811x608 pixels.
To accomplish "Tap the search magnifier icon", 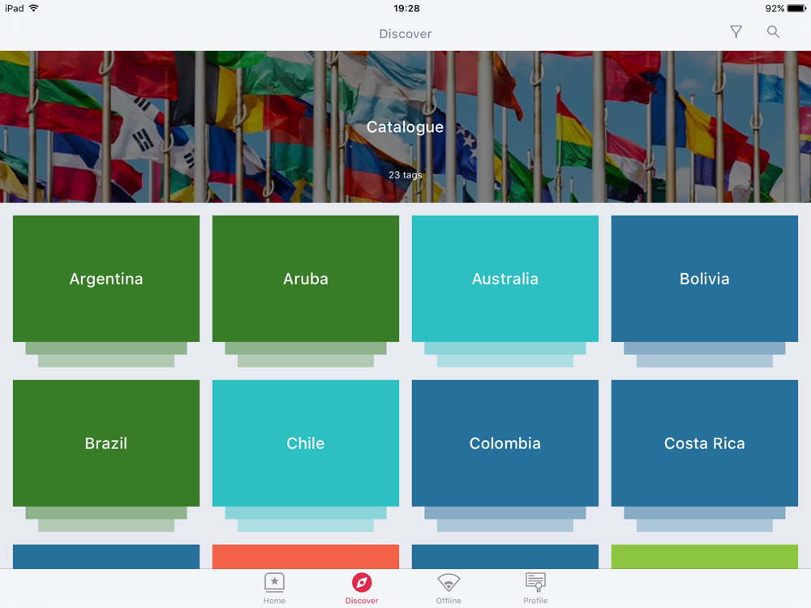I will (773, 32).
